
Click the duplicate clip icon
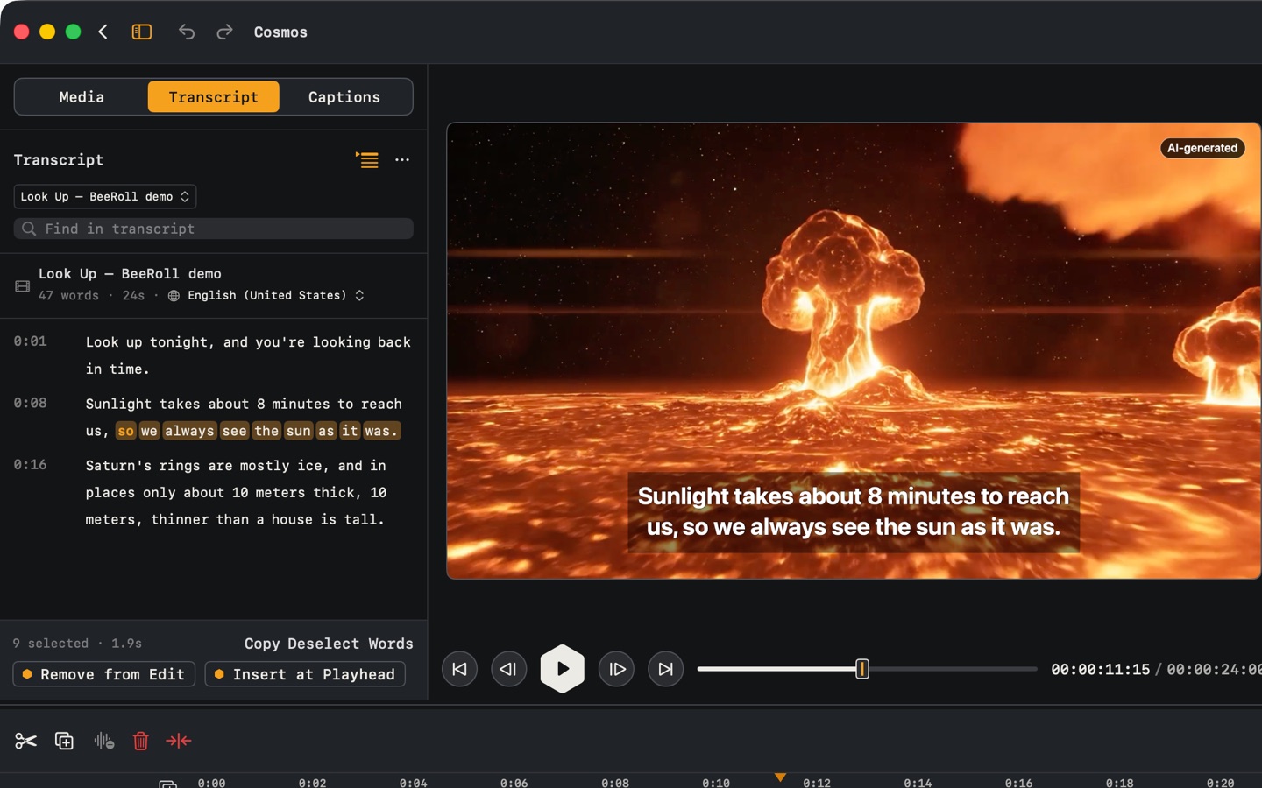click(64, 741)
